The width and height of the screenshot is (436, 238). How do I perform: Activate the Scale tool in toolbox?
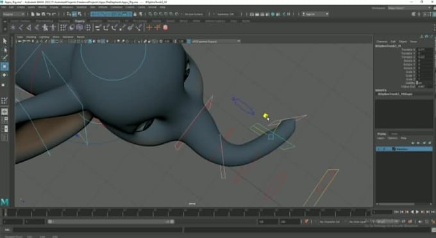pyautogui.click(x=3, y=84)
